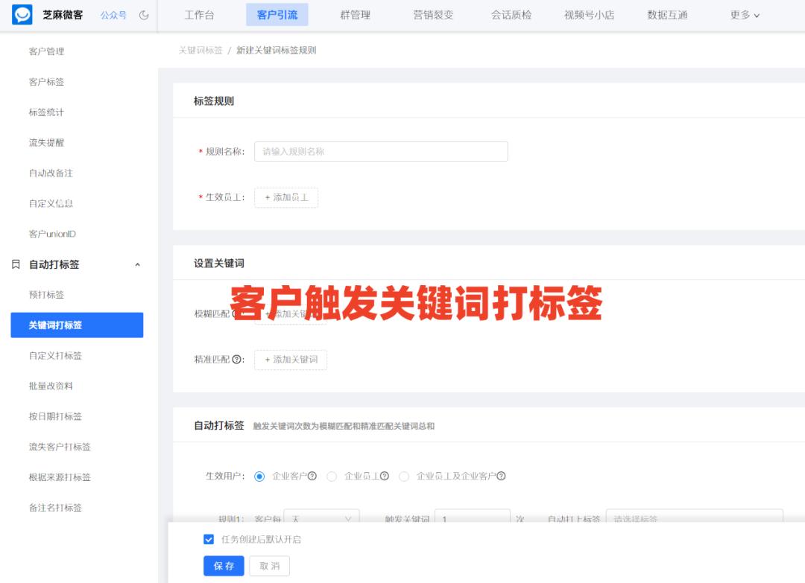Open help icon after 企业员工及企业客户
This screenshot has width=805, height=583.
click(x=500, y=476)
